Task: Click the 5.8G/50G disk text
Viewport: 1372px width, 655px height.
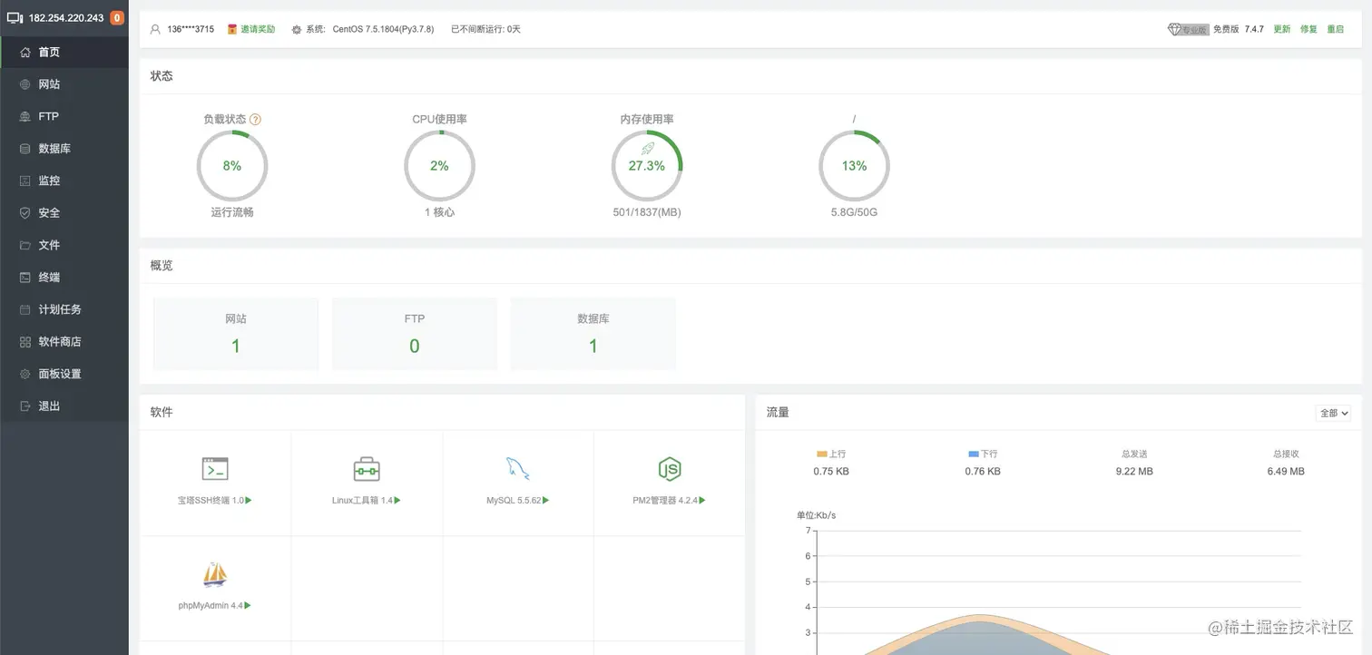Action: click(x=854, y=212)
